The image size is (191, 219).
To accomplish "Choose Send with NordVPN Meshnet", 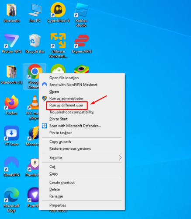I will coord(82,85).
